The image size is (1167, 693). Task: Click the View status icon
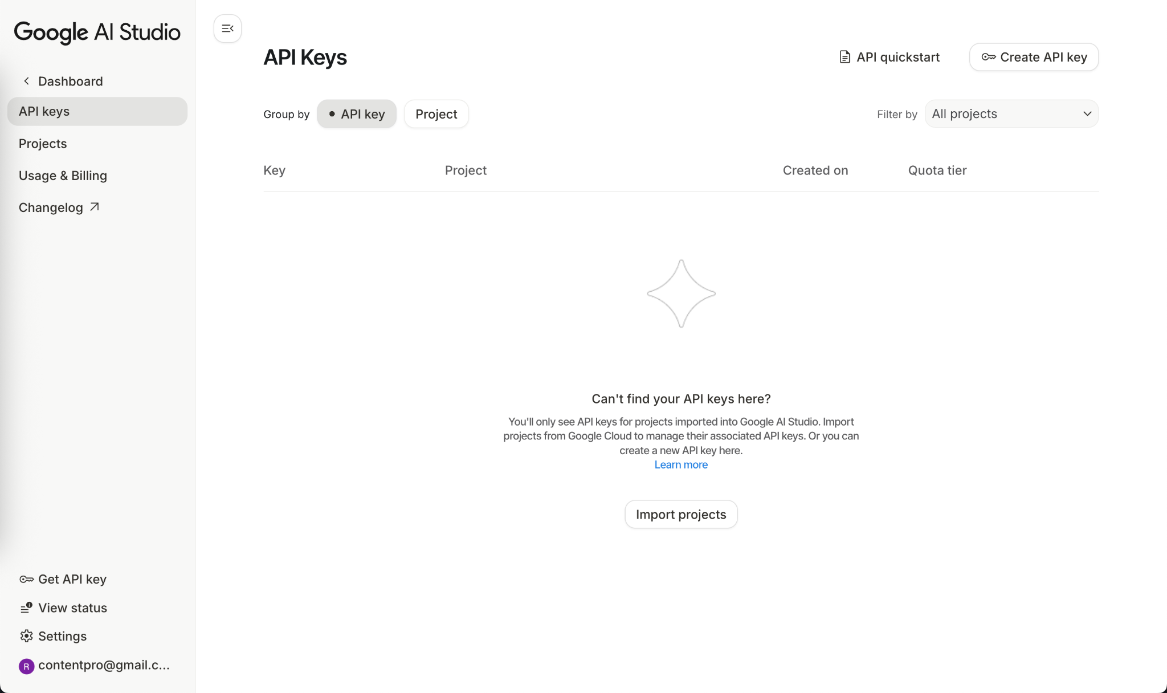[x=26, y=608]
